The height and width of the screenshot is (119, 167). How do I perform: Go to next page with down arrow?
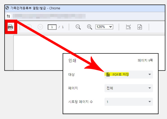[40, 27]
